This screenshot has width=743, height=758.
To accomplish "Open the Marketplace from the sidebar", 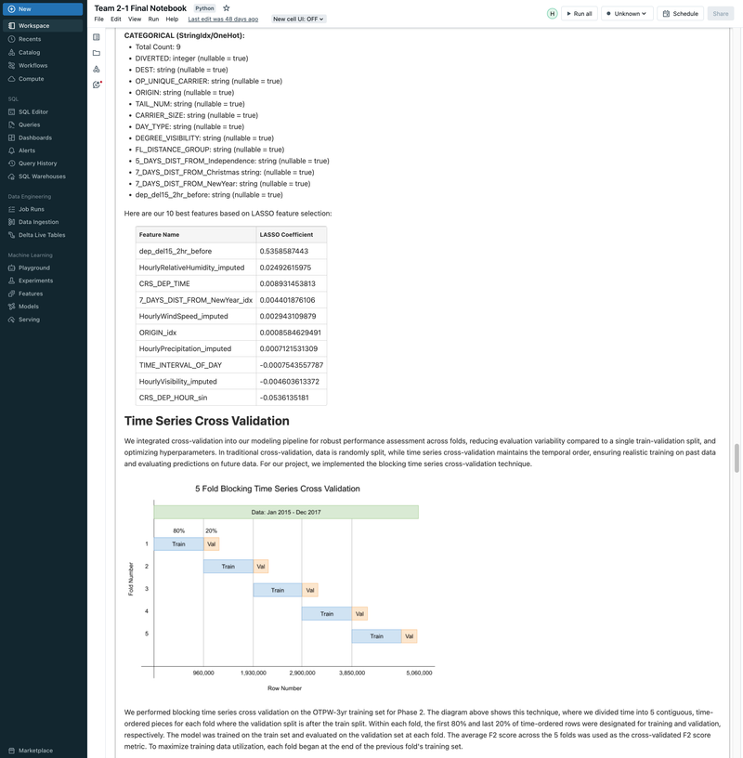I will click(37, 750).
